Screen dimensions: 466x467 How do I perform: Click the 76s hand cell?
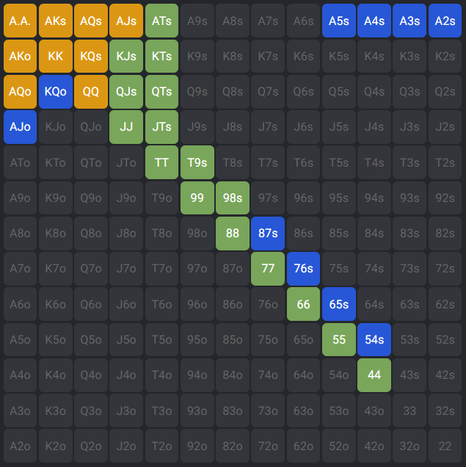303,268
